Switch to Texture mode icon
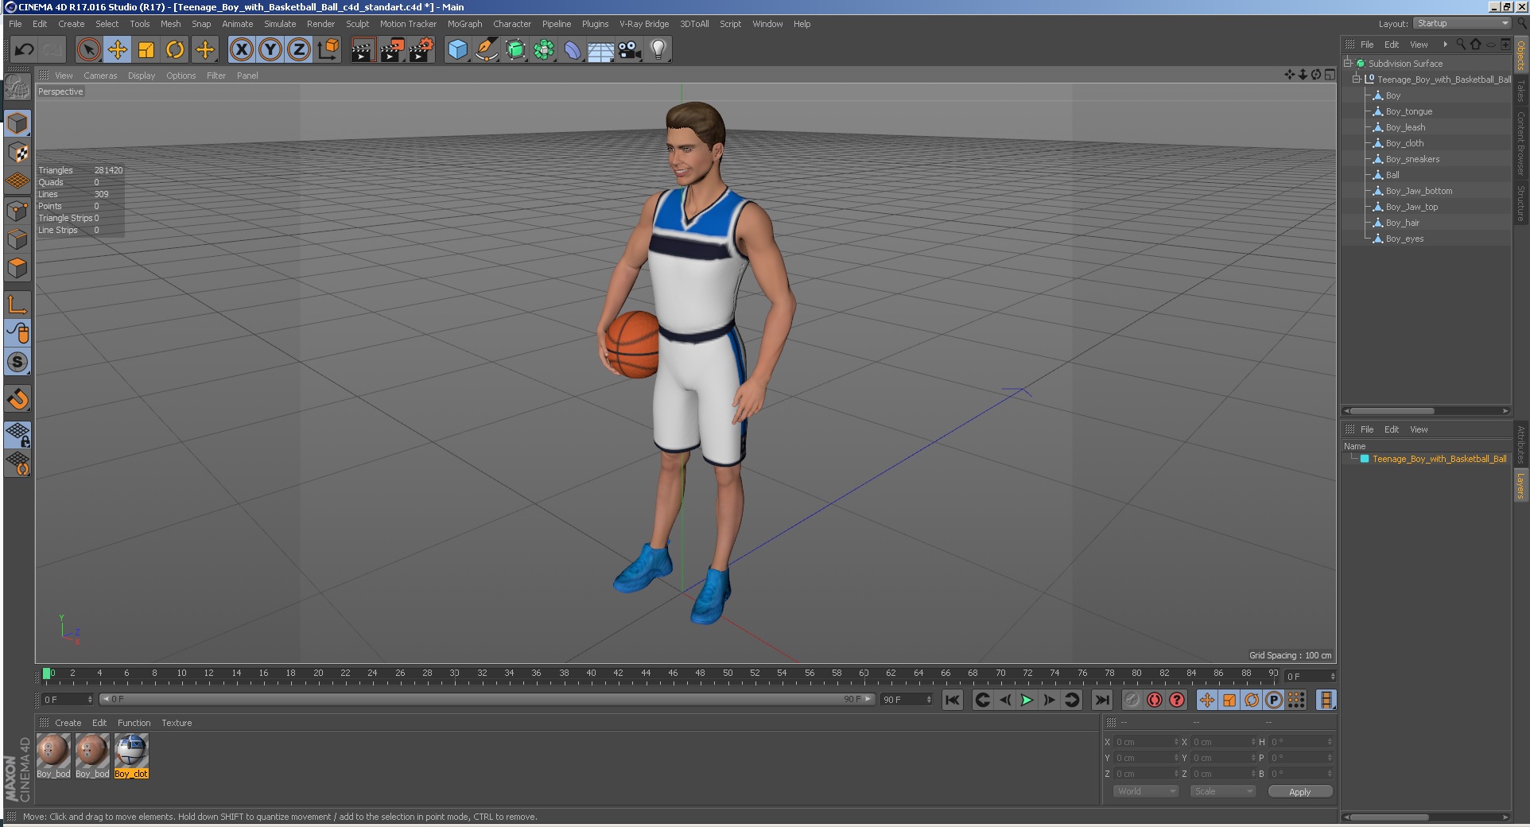Viewport: 1530px width, 827px height. click(x=17, y=152)
